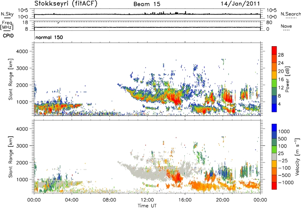Click the '16:00' time axis label

pos(185,200)
